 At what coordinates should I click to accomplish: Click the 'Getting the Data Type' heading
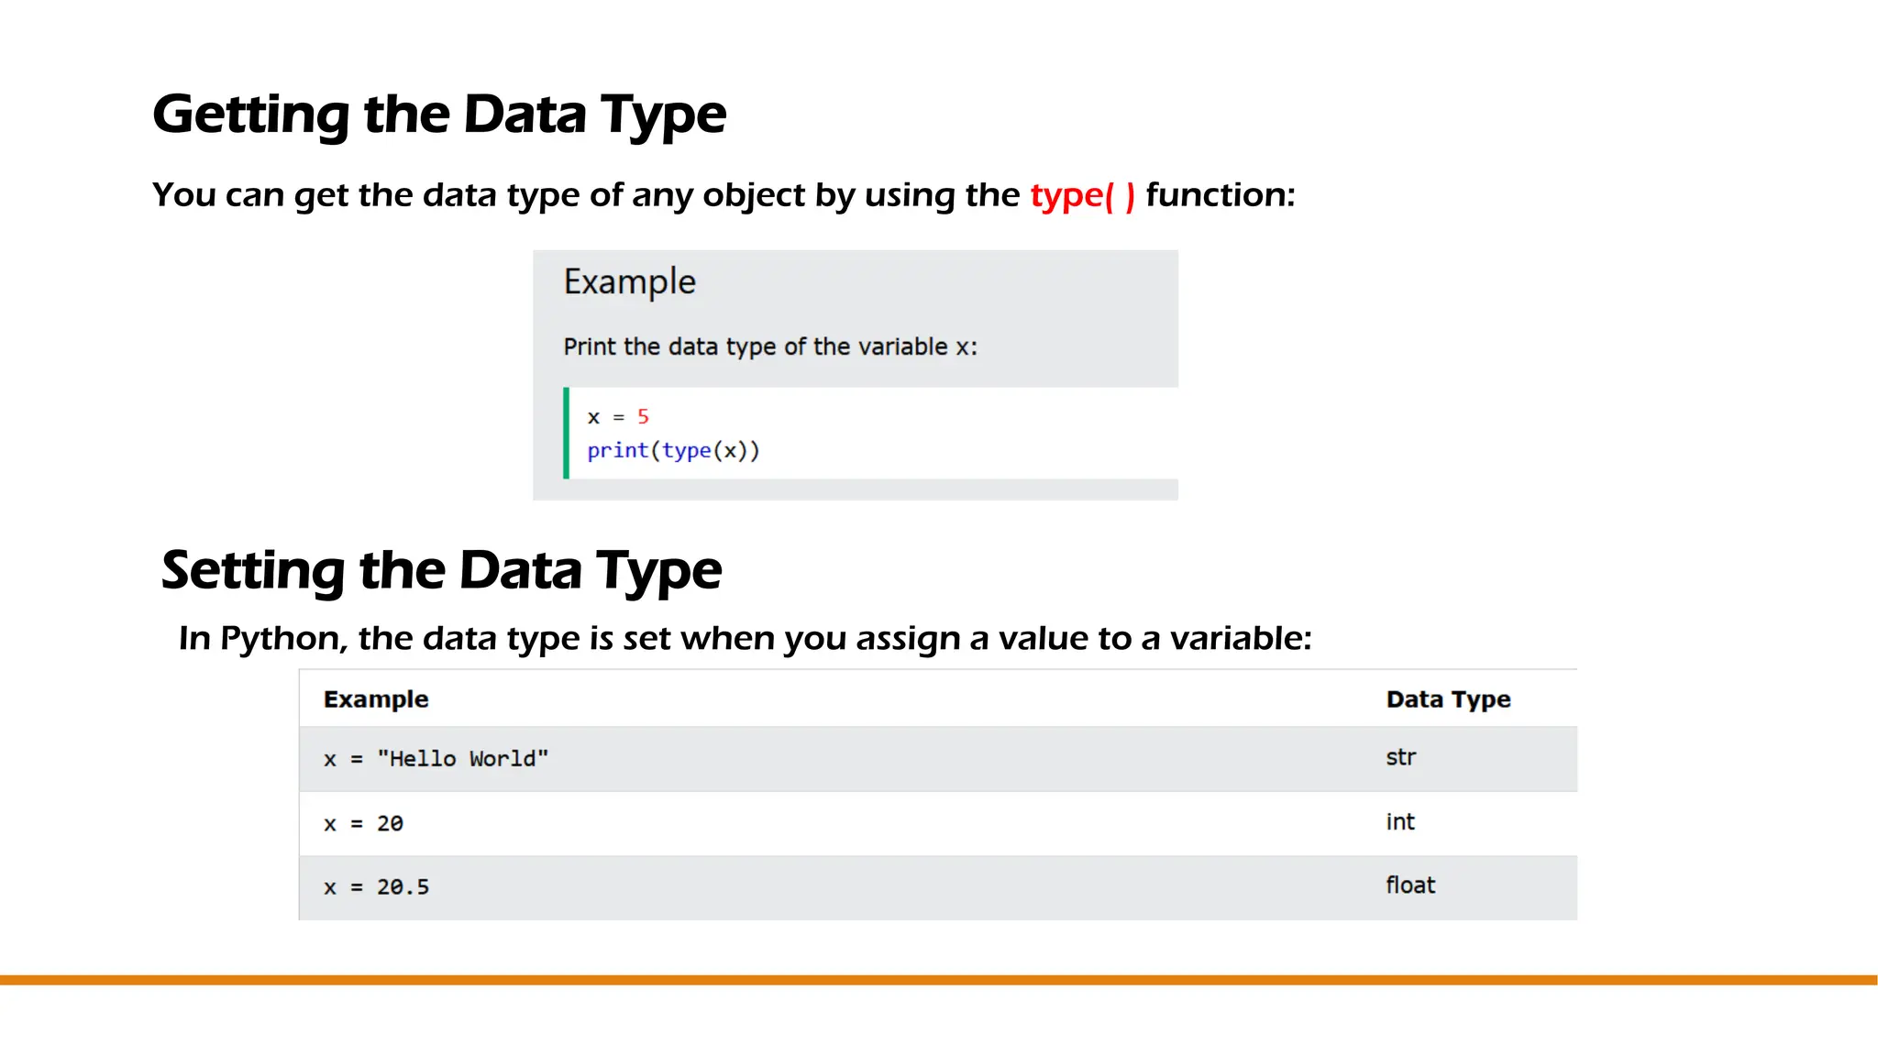coord(439,115)
